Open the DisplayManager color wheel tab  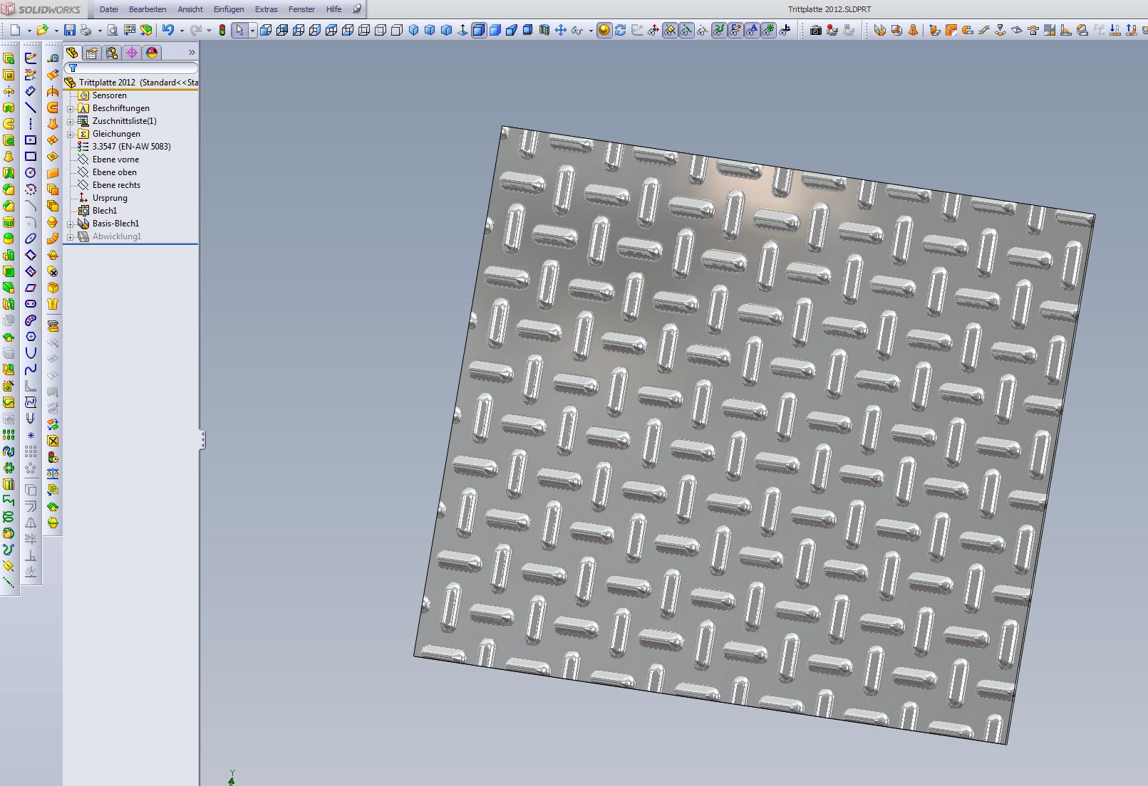coord(151,53)
